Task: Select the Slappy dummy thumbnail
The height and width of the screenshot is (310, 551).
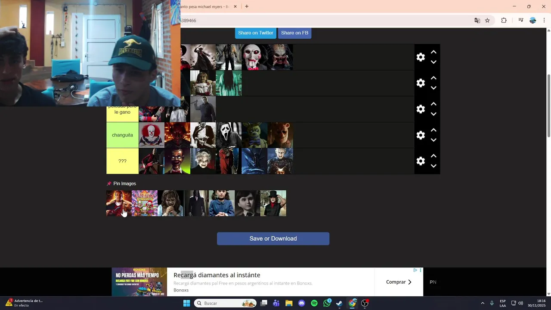Action: tap(177, 161)
